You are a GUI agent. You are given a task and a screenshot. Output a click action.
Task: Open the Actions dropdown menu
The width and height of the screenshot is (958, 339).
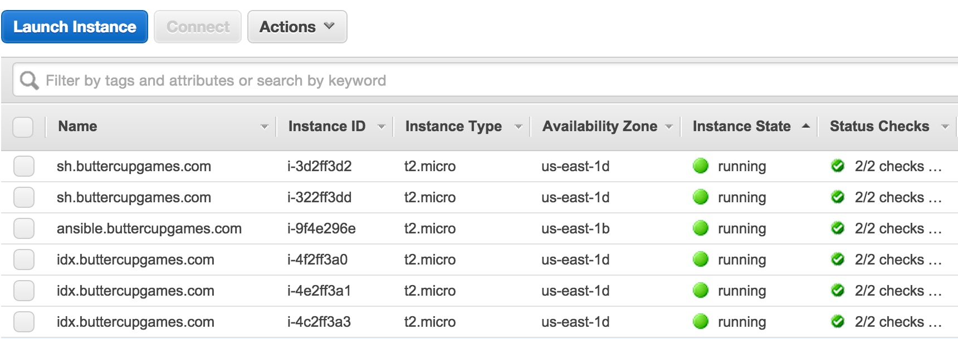click(297, 27)
